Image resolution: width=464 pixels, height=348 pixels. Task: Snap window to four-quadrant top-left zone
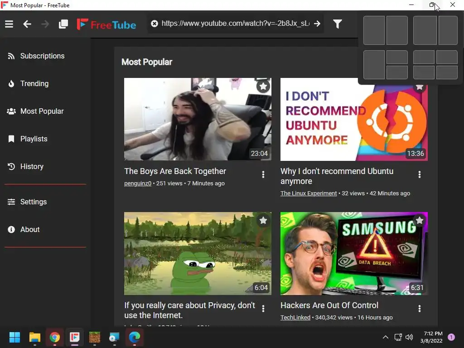click(424, 57)
